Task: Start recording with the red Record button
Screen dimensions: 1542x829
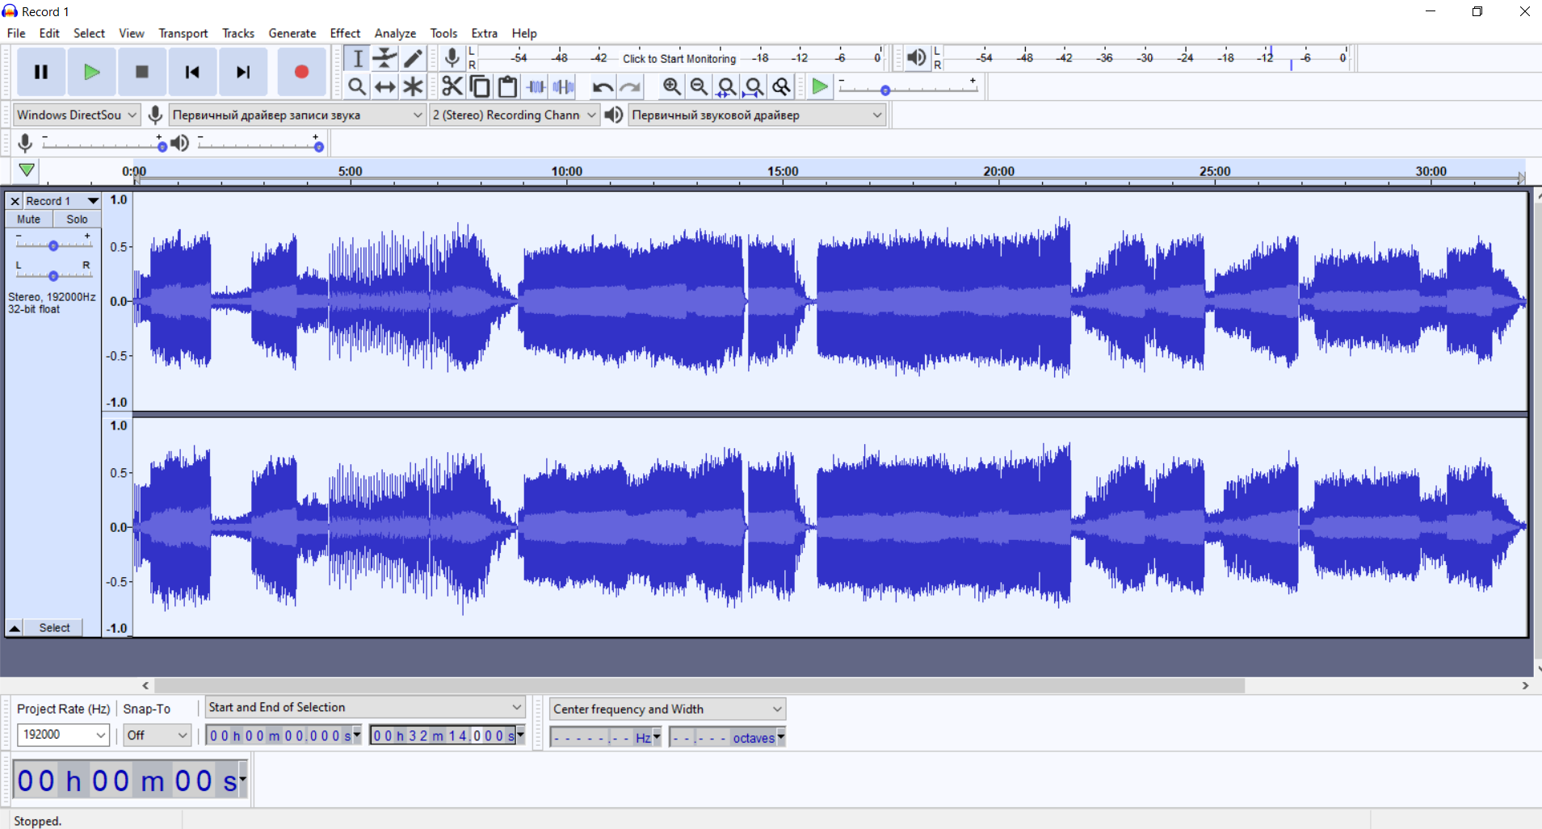Action: coord(301,72)
